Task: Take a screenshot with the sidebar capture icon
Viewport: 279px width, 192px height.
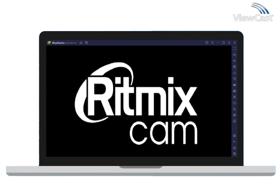Action: coord(235,97)
